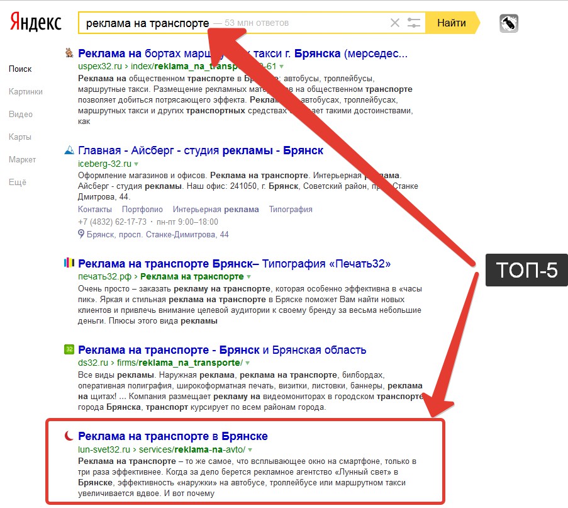Open the user avatar icon
This screenshot has height=508, width=568.
pos(509,23)
